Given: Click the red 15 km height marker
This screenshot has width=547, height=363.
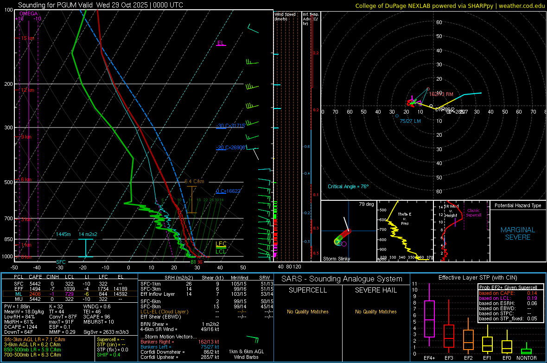Looking at the screenshot, I should [27, 38].
